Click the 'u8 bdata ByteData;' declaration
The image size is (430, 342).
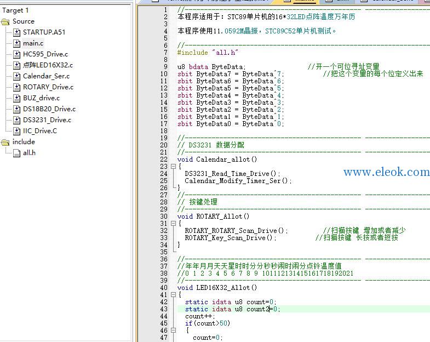(x=211, y=67)
